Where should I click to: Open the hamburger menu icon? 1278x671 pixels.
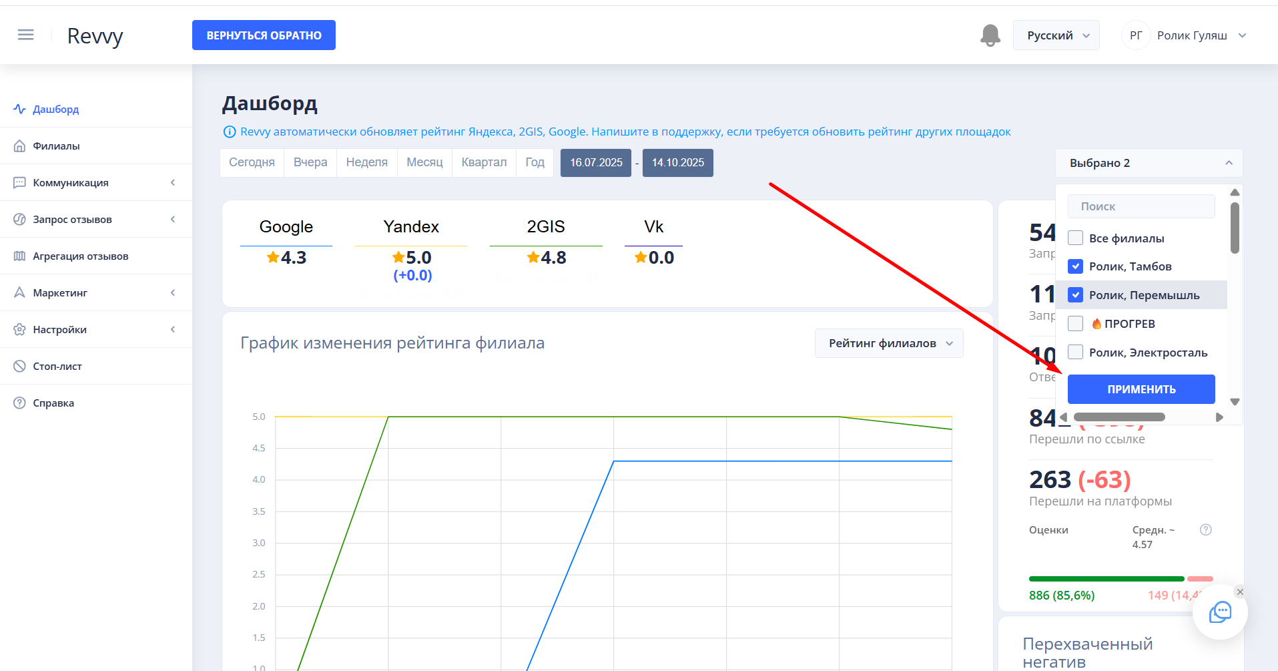click(26, 35)
